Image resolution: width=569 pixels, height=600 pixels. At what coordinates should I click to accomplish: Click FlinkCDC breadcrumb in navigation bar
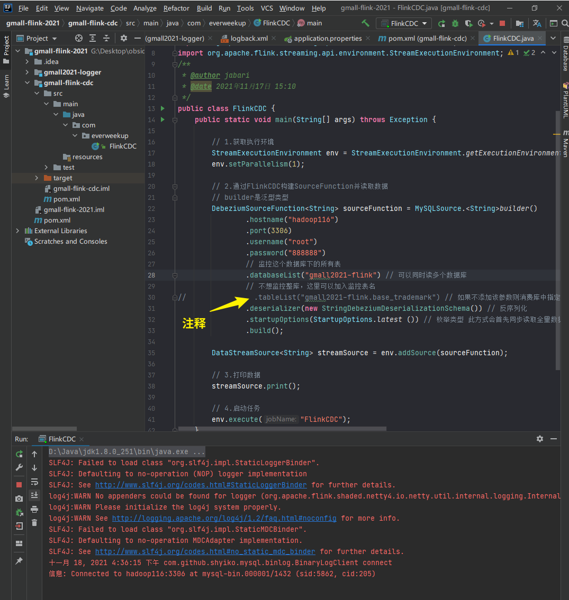tap(272, 23)
